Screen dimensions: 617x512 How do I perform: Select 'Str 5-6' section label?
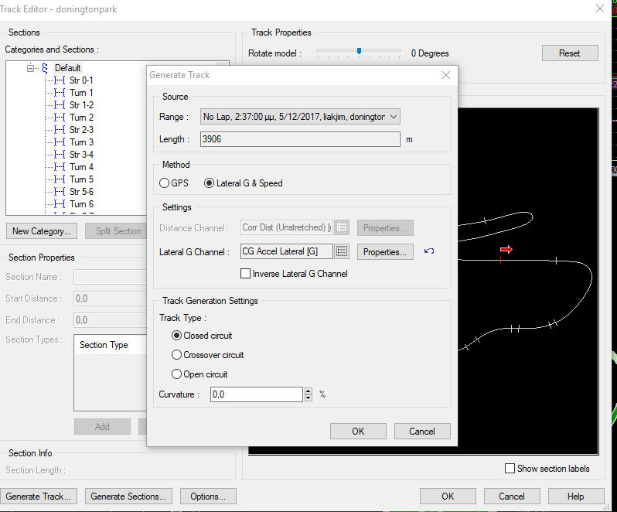click(81, 192)
